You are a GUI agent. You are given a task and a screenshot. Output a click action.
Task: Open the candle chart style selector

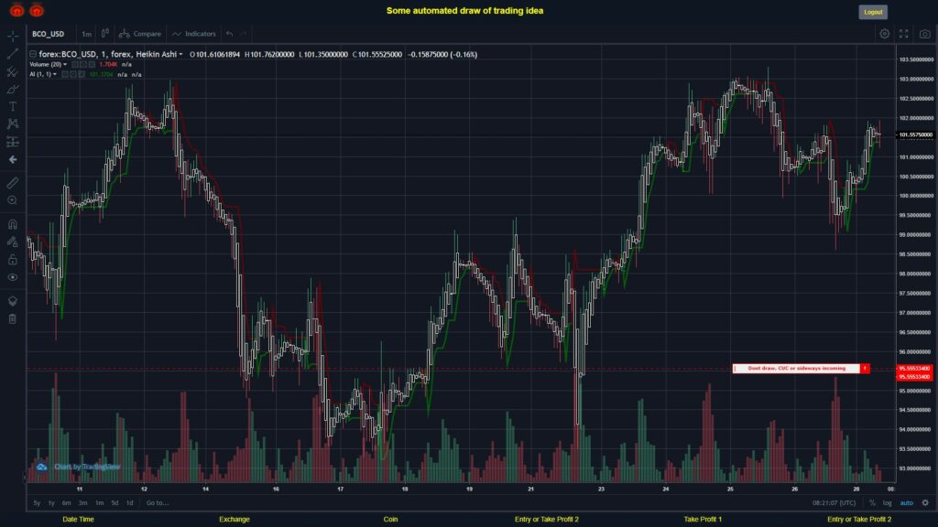tap(104, 34)
